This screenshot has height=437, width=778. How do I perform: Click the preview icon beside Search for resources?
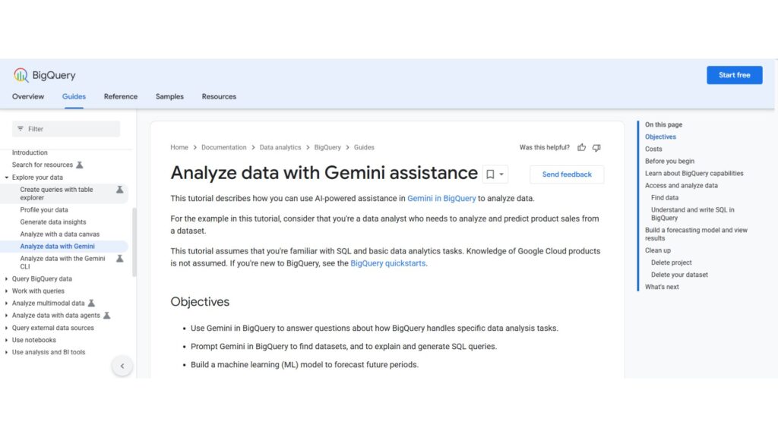click(80, 165)
